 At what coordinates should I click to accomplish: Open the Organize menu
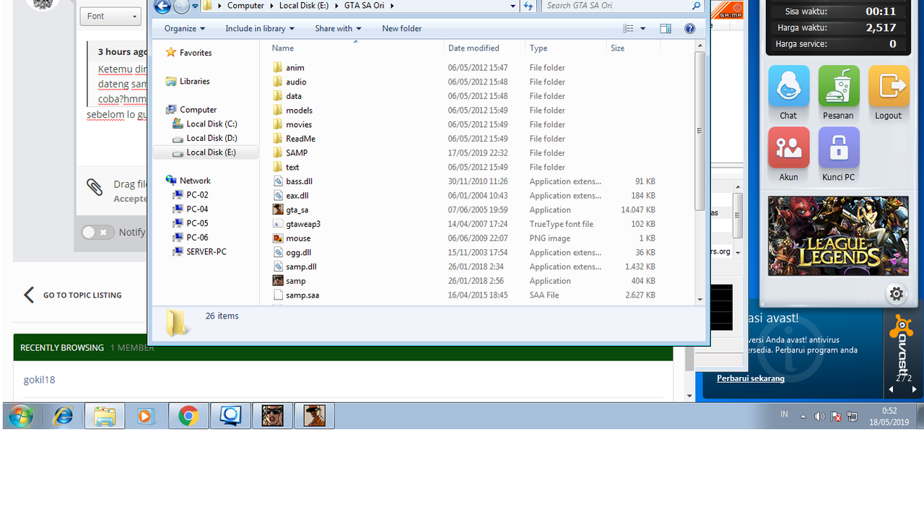[185, 28]
